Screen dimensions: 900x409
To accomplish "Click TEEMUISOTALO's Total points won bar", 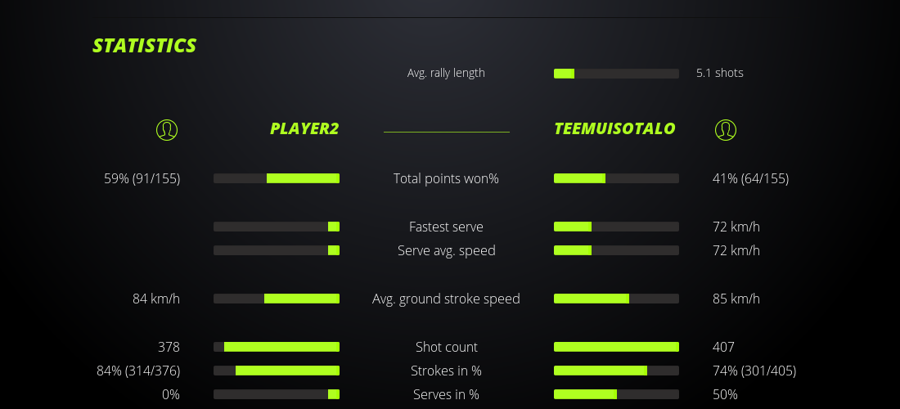I will coord(616,178).
